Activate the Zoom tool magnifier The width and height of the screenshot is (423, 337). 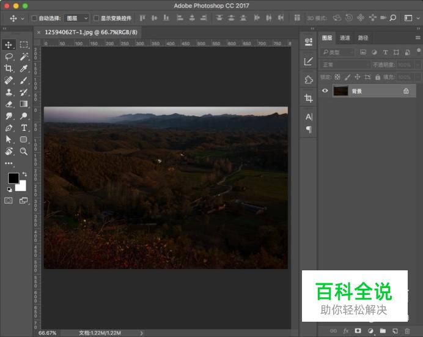pos(24,151)
